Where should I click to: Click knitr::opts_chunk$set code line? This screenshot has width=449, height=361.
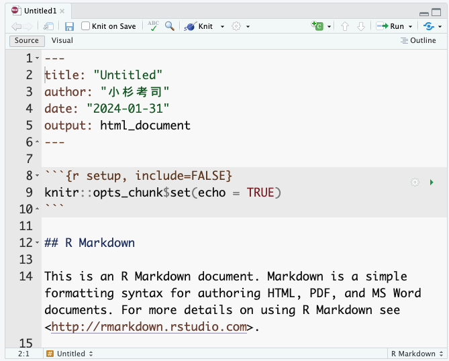162,193
